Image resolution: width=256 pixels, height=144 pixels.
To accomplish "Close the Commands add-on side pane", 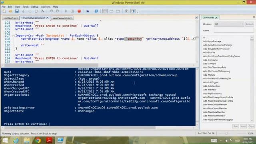I will [254, 17].
